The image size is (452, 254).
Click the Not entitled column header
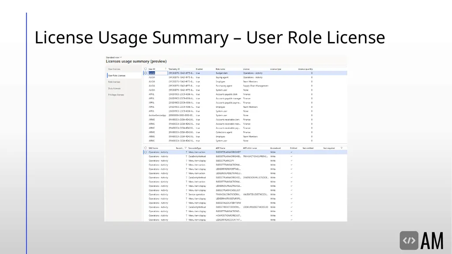(308, 148)
